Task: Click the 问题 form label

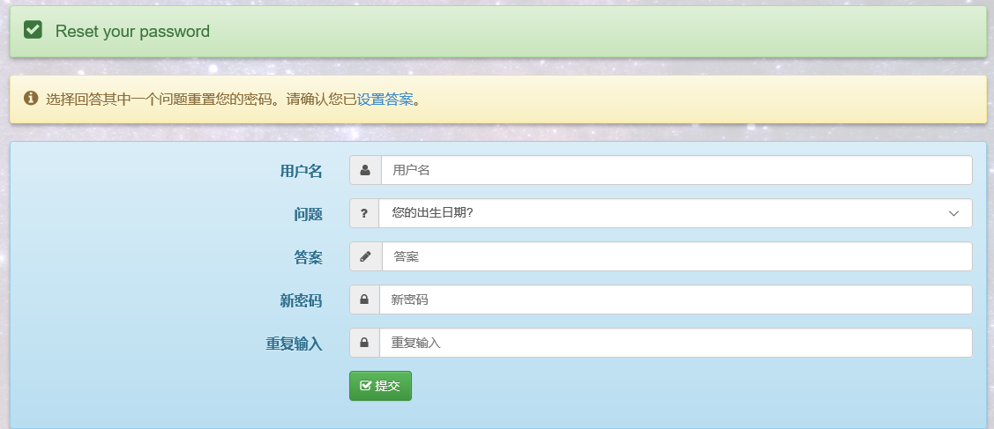Action: point(308,214)
